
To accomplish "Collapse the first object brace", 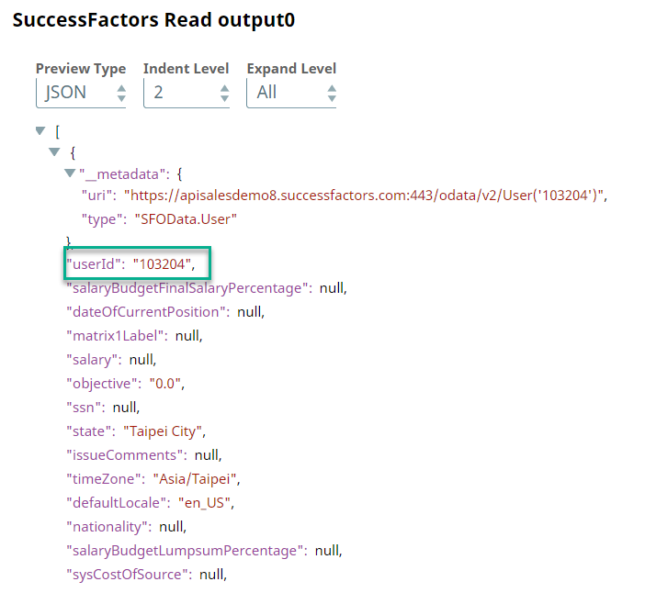I will (54, 152).
